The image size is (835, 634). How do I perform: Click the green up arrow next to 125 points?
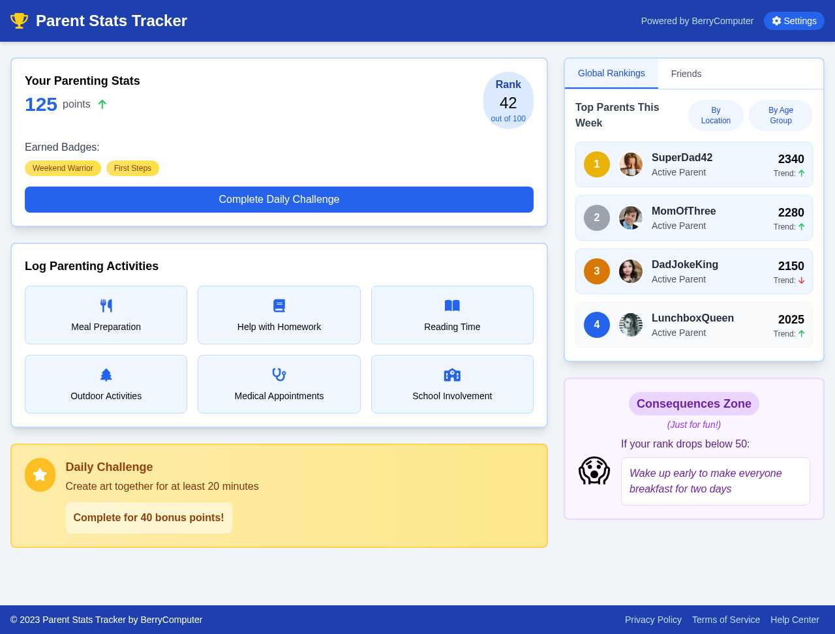[102, 104]
